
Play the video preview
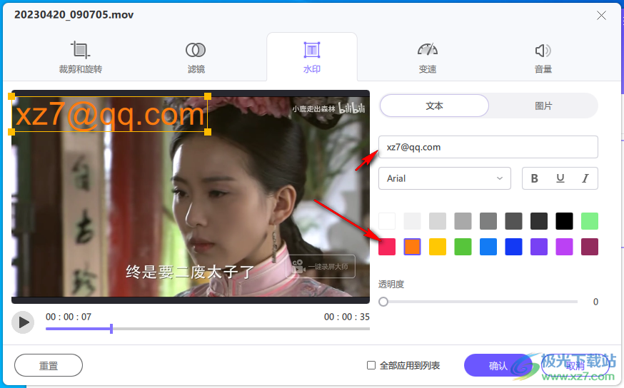click(23, 322)
